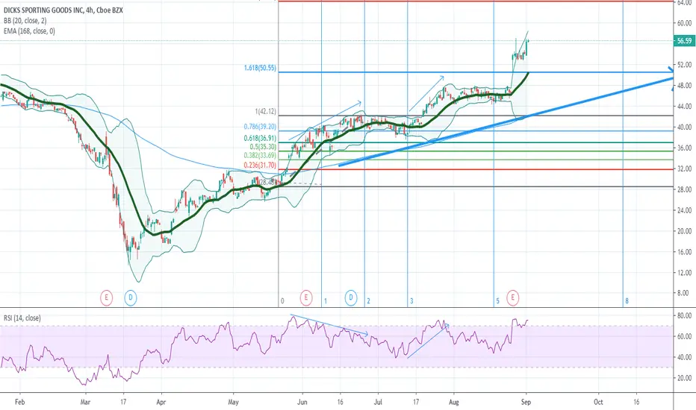Select the 1(42.12) Fibonacci level label
The image size is (696, 410).
(x=265, y=111)
